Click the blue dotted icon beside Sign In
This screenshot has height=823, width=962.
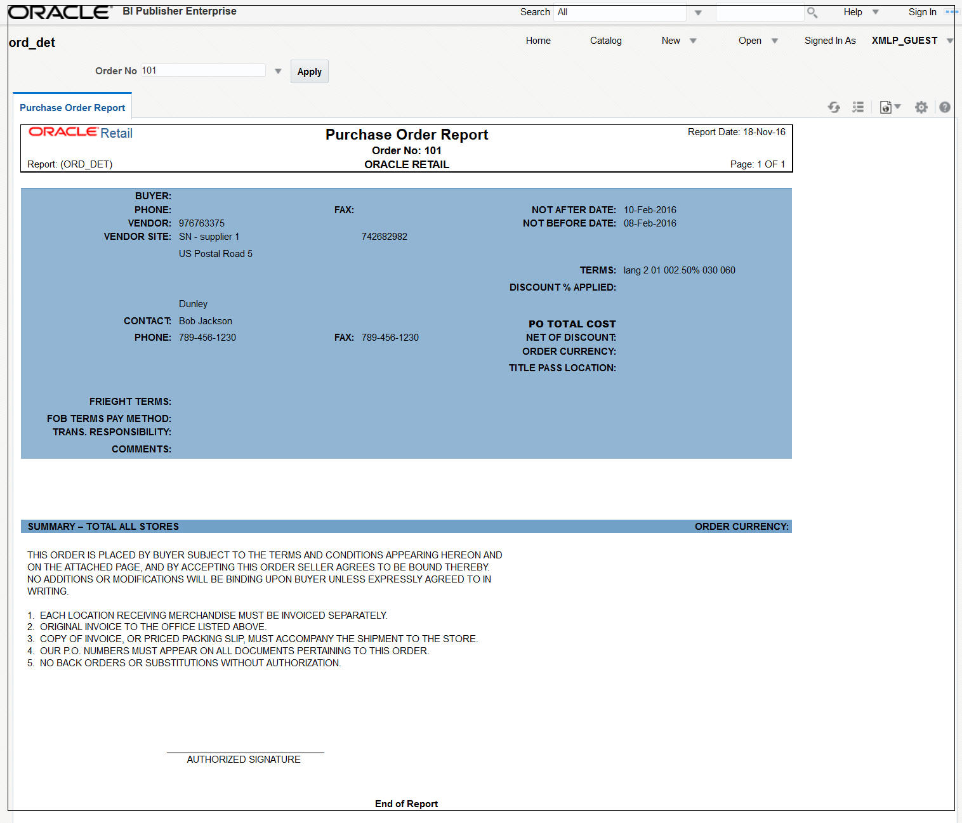point(951,12)
